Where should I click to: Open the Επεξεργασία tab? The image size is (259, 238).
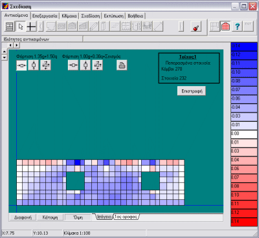pyautogui.click(x=45, y=16)
